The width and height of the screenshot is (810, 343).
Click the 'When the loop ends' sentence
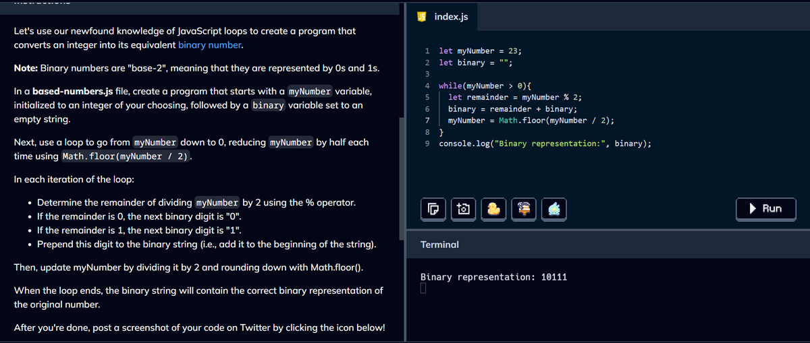(198, 297)
